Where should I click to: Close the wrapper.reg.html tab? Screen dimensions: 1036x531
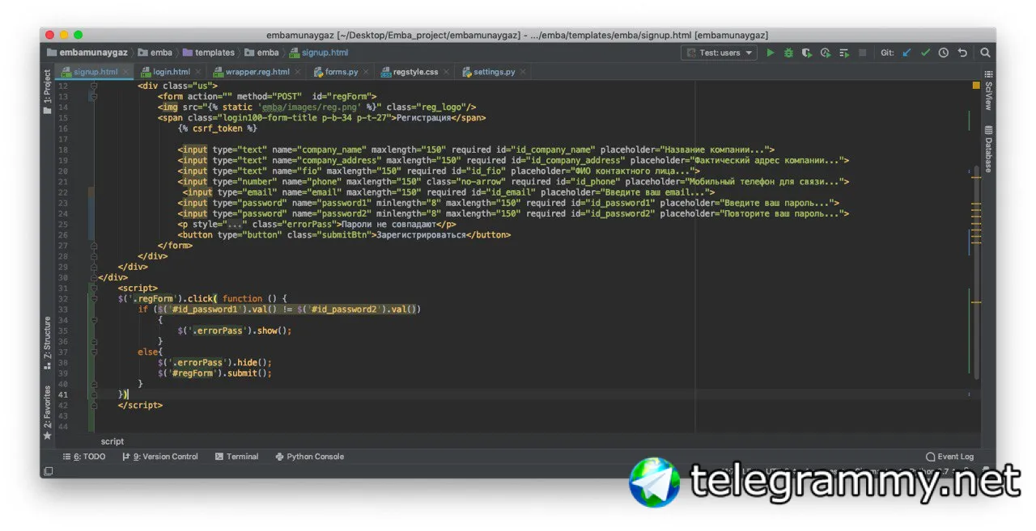[296, 72]
